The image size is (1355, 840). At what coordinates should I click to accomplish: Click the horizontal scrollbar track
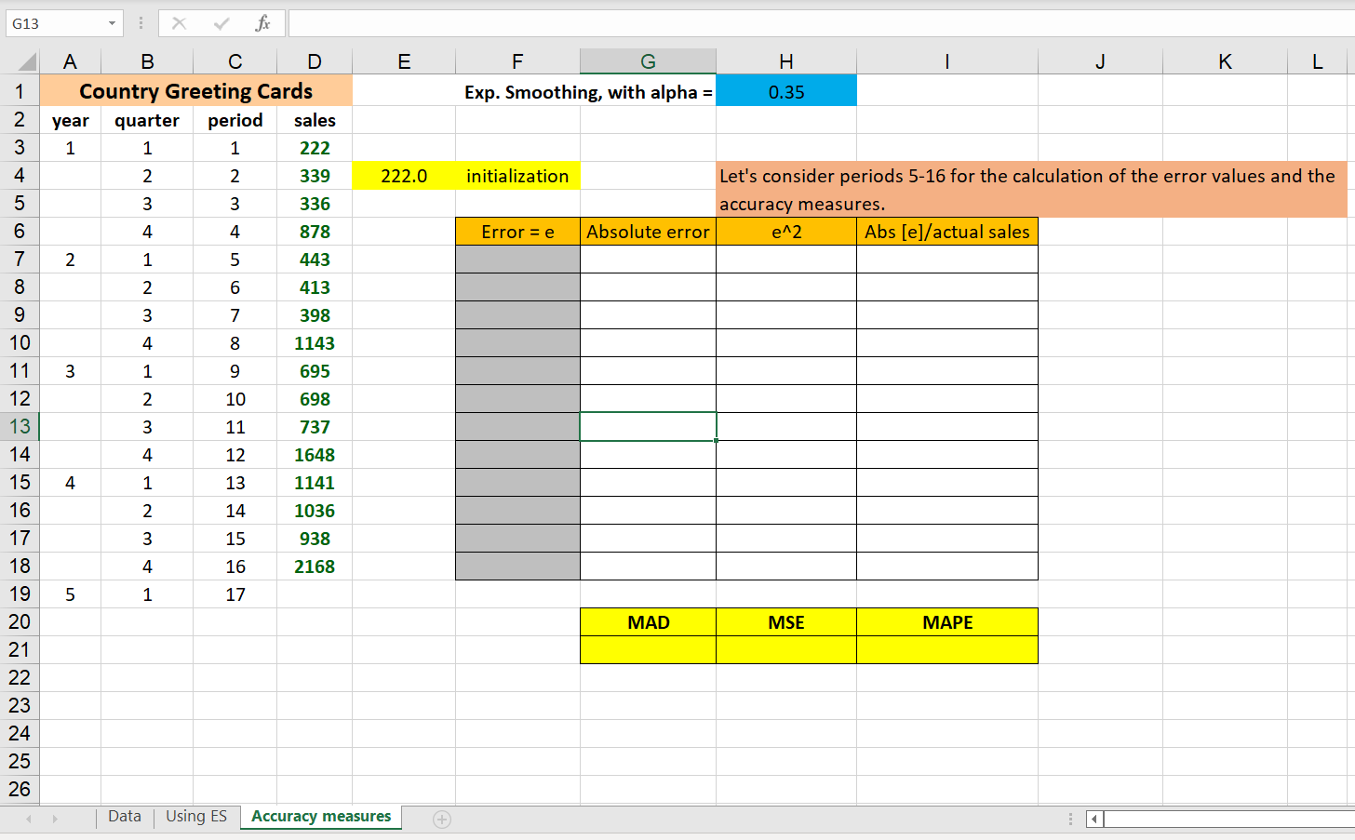tap(1228, 819)
